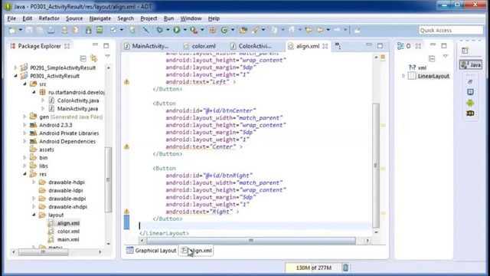This screenshot has height=276, width=490.
Task: Click the green Android robot fast view icon
Action: pyautogui.click(x=470, y=103)
